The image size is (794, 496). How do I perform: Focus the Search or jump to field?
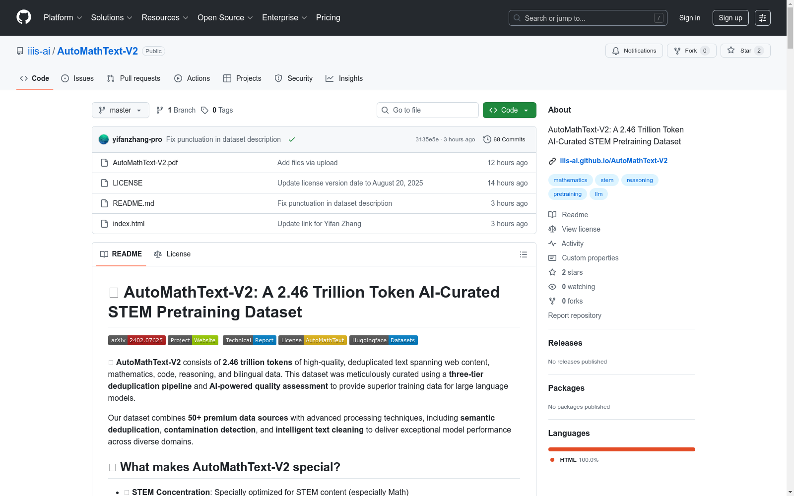coord(588,18)
